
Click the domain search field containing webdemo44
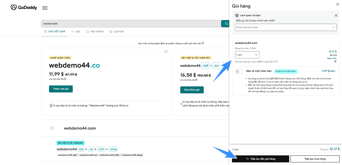click(x=131, y=24)
